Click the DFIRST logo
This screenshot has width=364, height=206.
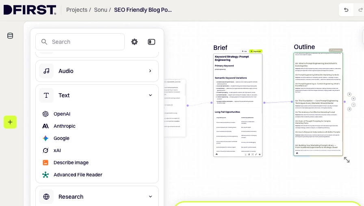click(30, 10)
